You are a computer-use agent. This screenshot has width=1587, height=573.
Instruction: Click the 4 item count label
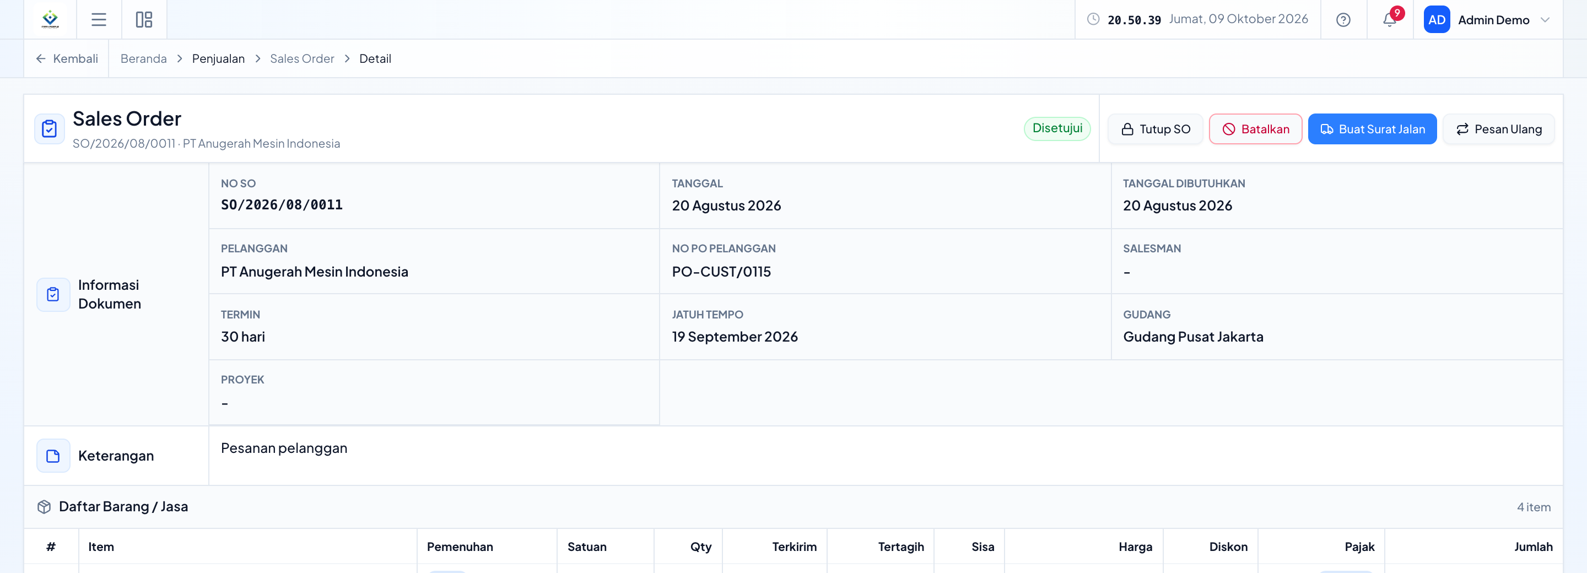pos(1534,507)
